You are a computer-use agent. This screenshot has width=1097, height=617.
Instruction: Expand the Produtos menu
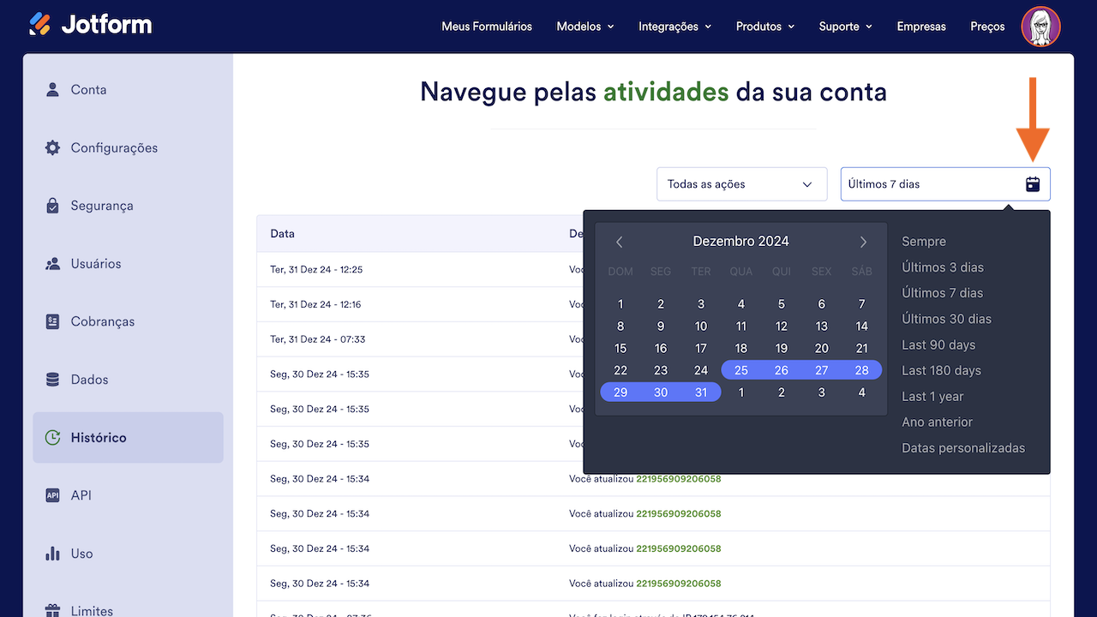(765, 27)
